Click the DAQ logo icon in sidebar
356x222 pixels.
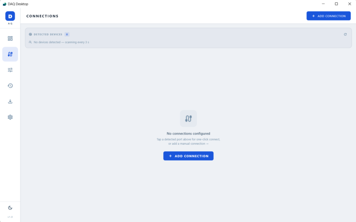coord(10,16)
